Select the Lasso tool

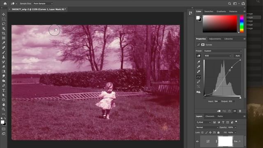(4, 24)
